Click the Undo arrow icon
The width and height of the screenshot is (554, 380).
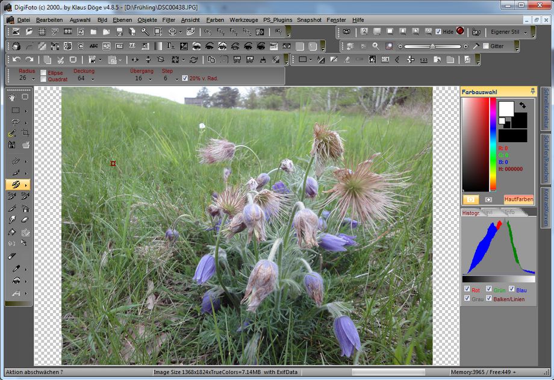click(16, 60)
